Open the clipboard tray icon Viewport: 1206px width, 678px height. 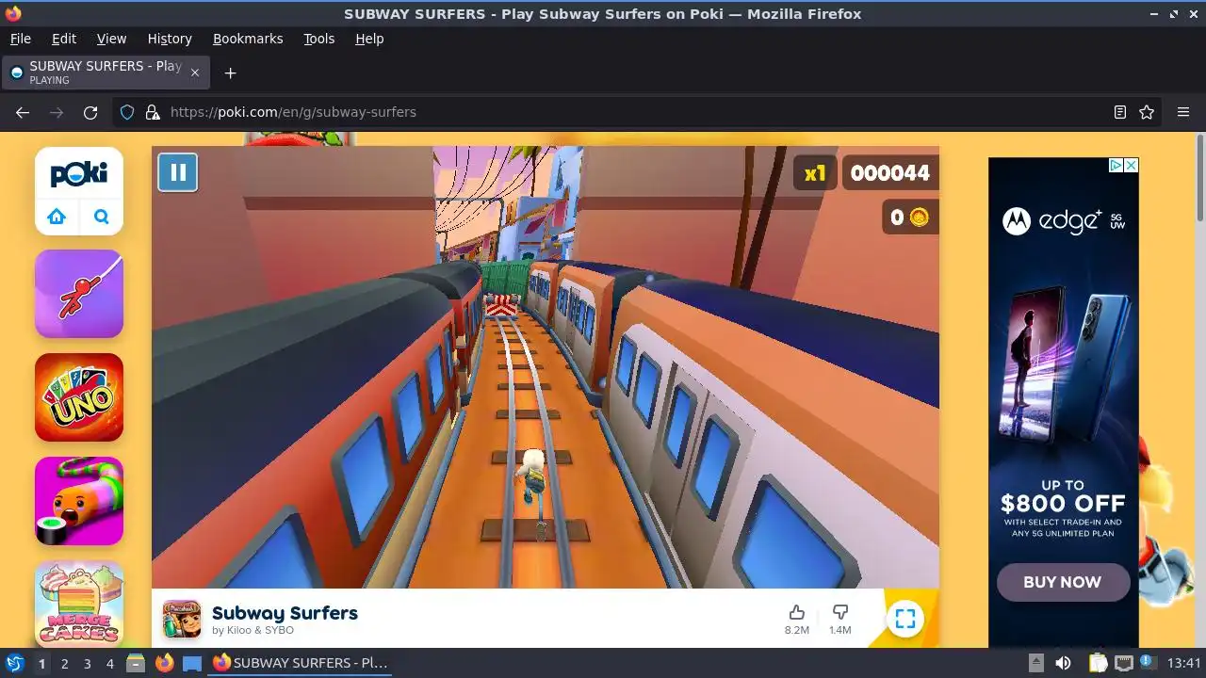click(1098, 663)
